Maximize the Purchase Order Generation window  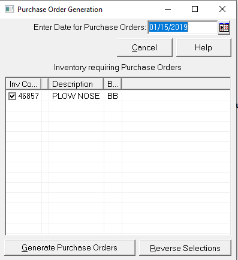coord(195,9)
